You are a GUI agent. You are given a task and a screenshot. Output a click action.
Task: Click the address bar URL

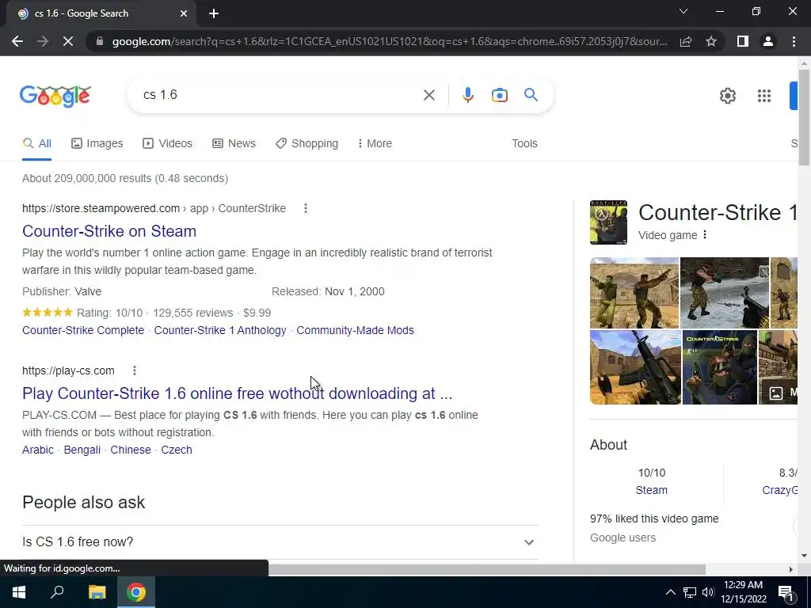click(x=390, y=41)
